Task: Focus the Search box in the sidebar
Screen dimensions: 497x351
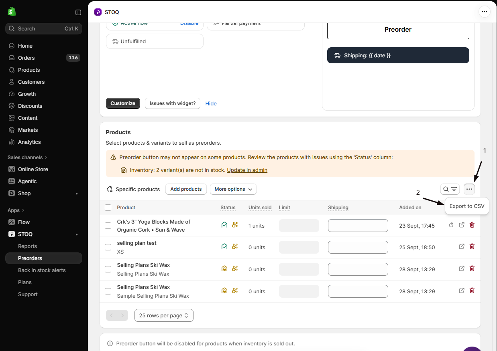Action: click(44, 28)
